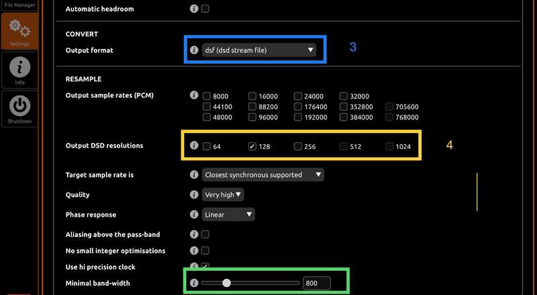The width and height of the screenshot is (537, 295).
Task: Open the Output format dropdown
Action: pyautogui.click(x=258, y=50)
